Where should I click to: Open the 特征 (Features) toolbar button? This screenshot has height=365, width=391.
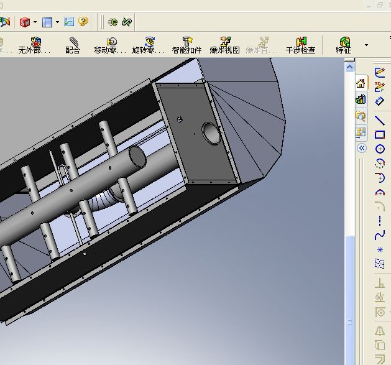(343, 45)
